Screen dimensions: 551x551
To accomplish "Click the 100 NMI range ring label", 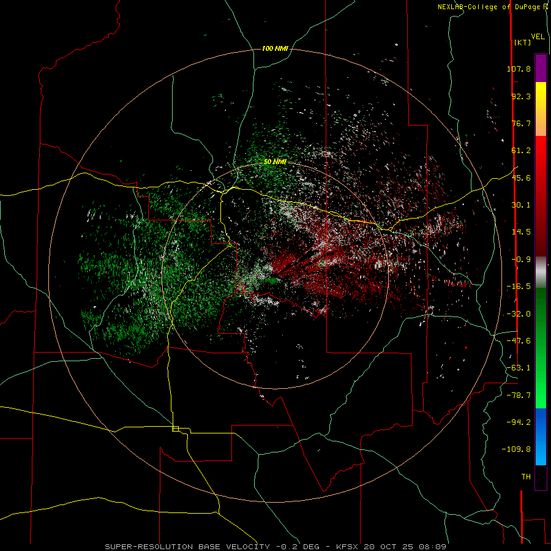I will [x=275, y=48].
